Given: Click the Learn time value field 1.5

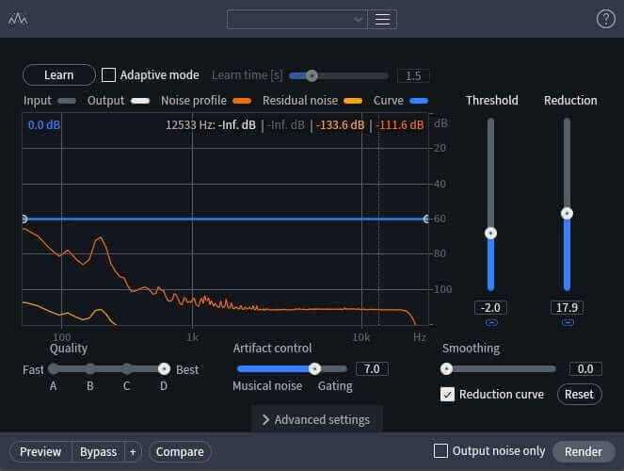Looking at the screenshot, I should (x=413, y=75).
